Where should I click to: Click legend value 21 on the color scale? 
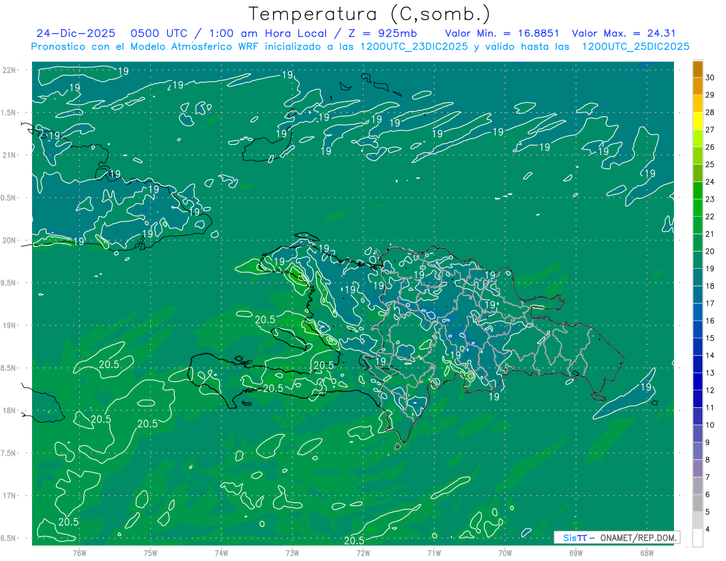pyautogui.click(x=710, y=234)
